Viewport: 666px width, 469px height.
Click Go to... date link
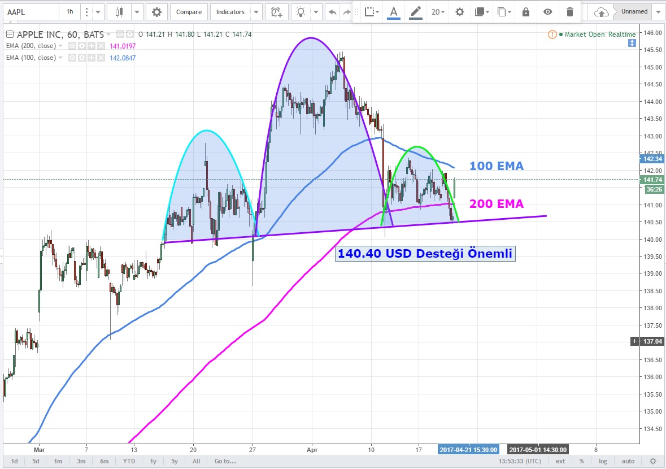click(x=225, y=461)
